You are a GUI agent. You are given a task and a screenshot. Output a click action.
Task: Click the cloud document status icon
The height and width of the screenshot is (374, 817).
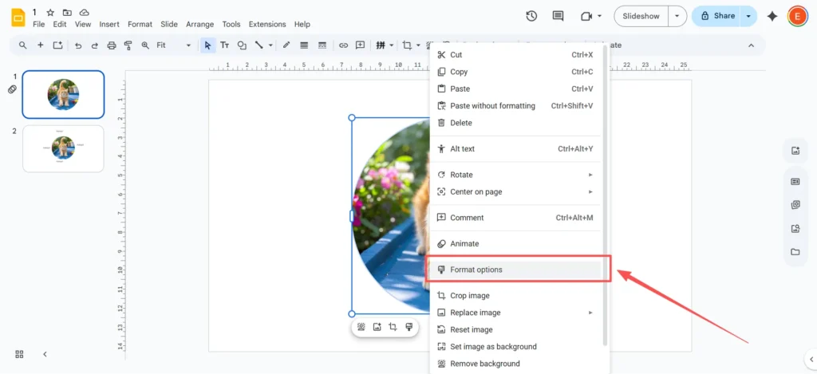click(x=84, y=12)
